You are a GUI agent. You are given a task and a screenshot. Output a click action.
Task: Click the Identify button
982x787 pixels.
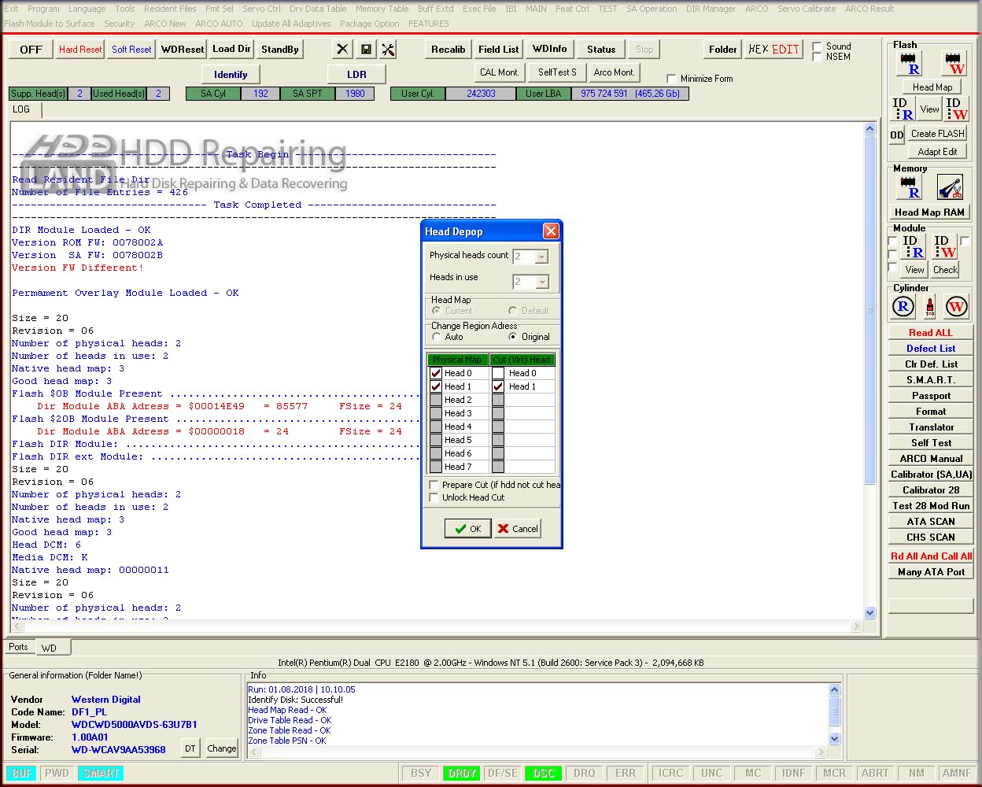point(231,75)
